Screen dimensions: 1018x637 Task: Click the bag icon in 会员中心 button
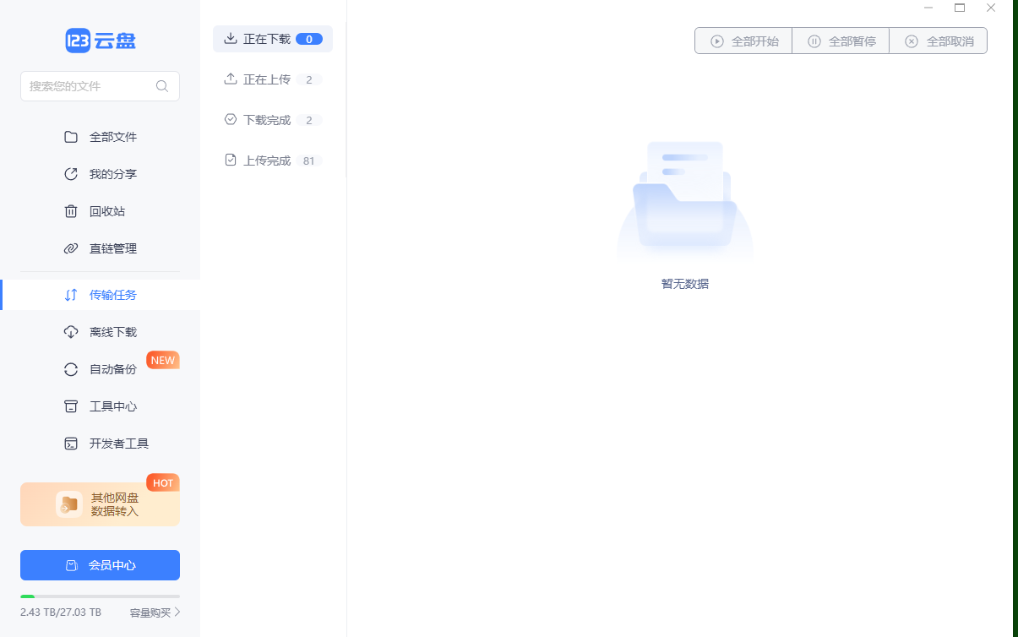72,565
